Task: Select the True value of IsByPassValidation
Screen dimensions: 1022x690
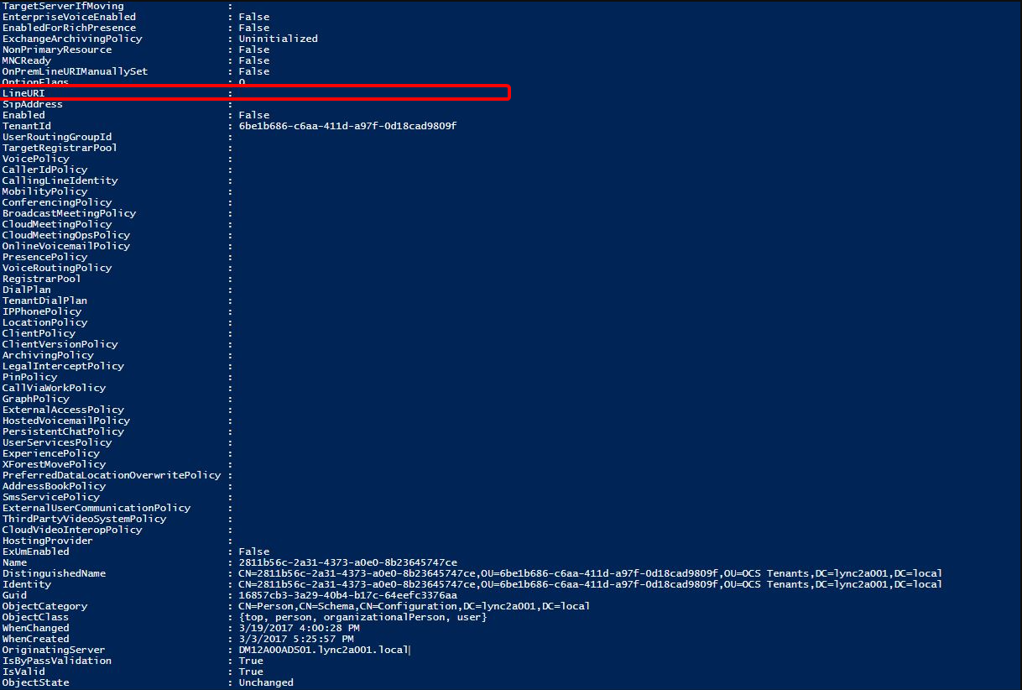Action: [x=250, y=661]
